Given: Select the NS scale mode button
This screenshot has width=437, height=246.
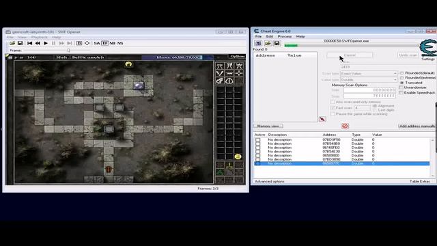Looking at the screenshot, I should tap(120, 43).
